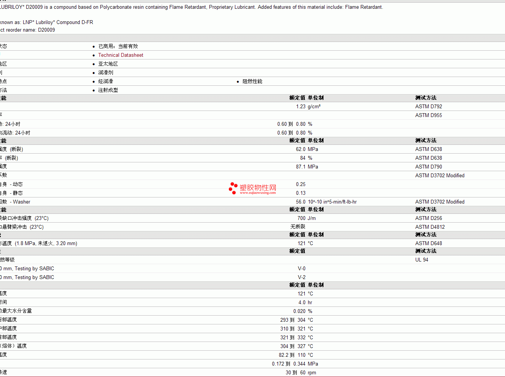Click flexural value 87.1 MPa
Viewport: 505px width, 377px height.
pos(307,167)
